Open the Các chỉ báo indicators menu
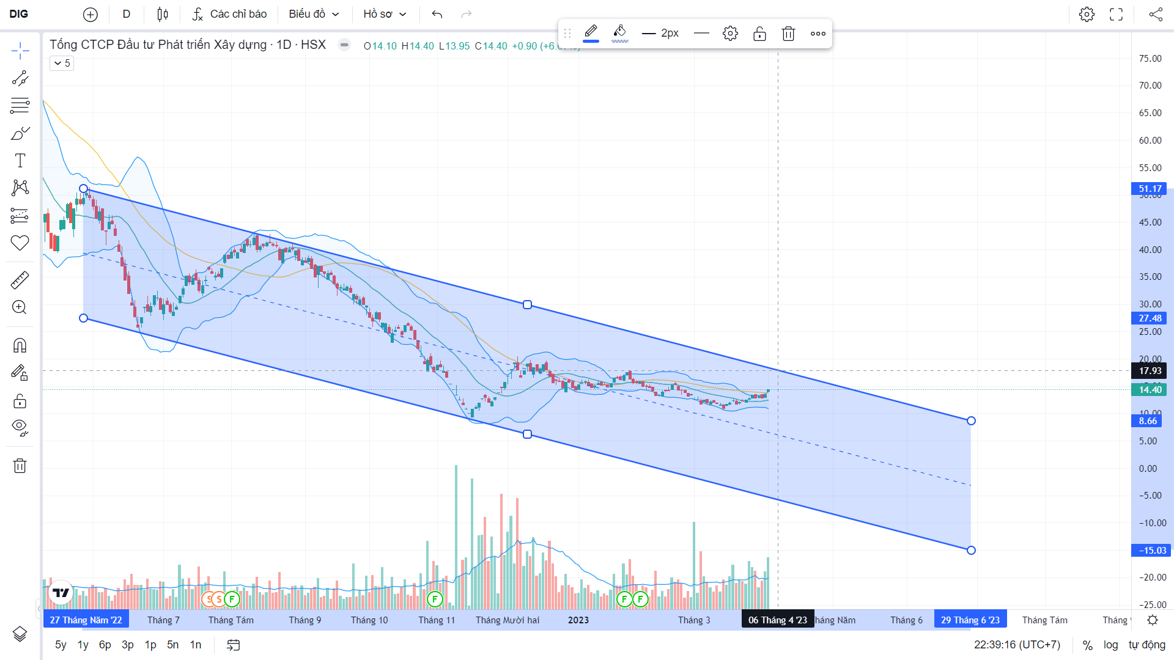The height and width of the screenshot is (660, 1174). 229,14
